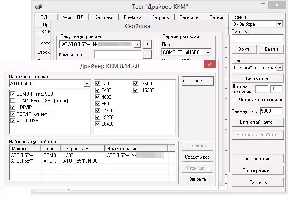The width and height of the screenshot is (288, 197).
Task: Click the Вкл. с таймаутом button
Action: tap(258, 122)
